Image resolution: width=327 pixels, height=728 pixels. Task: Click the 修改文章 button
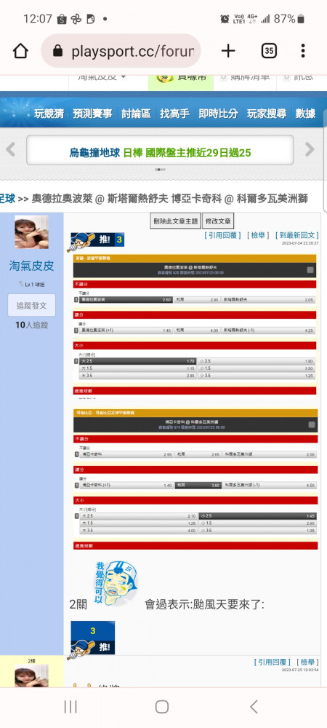(218, 221)
